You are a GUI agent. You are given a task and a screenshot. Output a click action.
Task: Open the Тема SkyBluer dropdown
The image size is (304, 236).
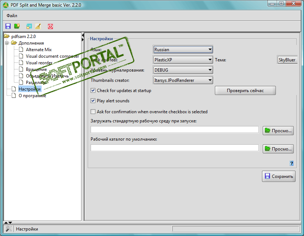[287, 60]
